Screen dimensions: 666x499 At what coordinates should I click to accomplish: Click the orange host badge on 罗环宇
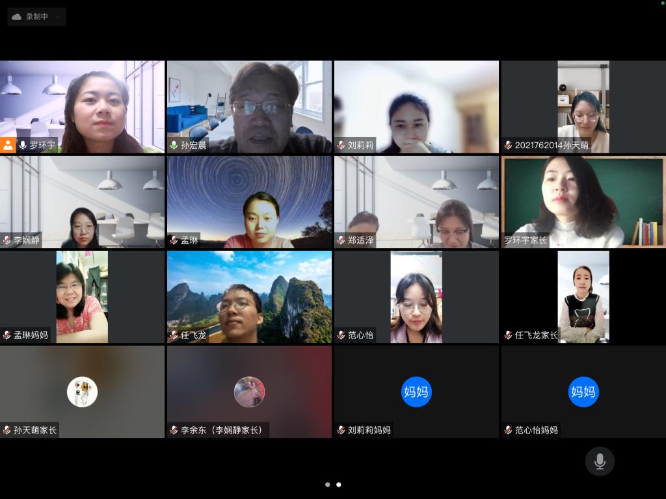[8, 145]
